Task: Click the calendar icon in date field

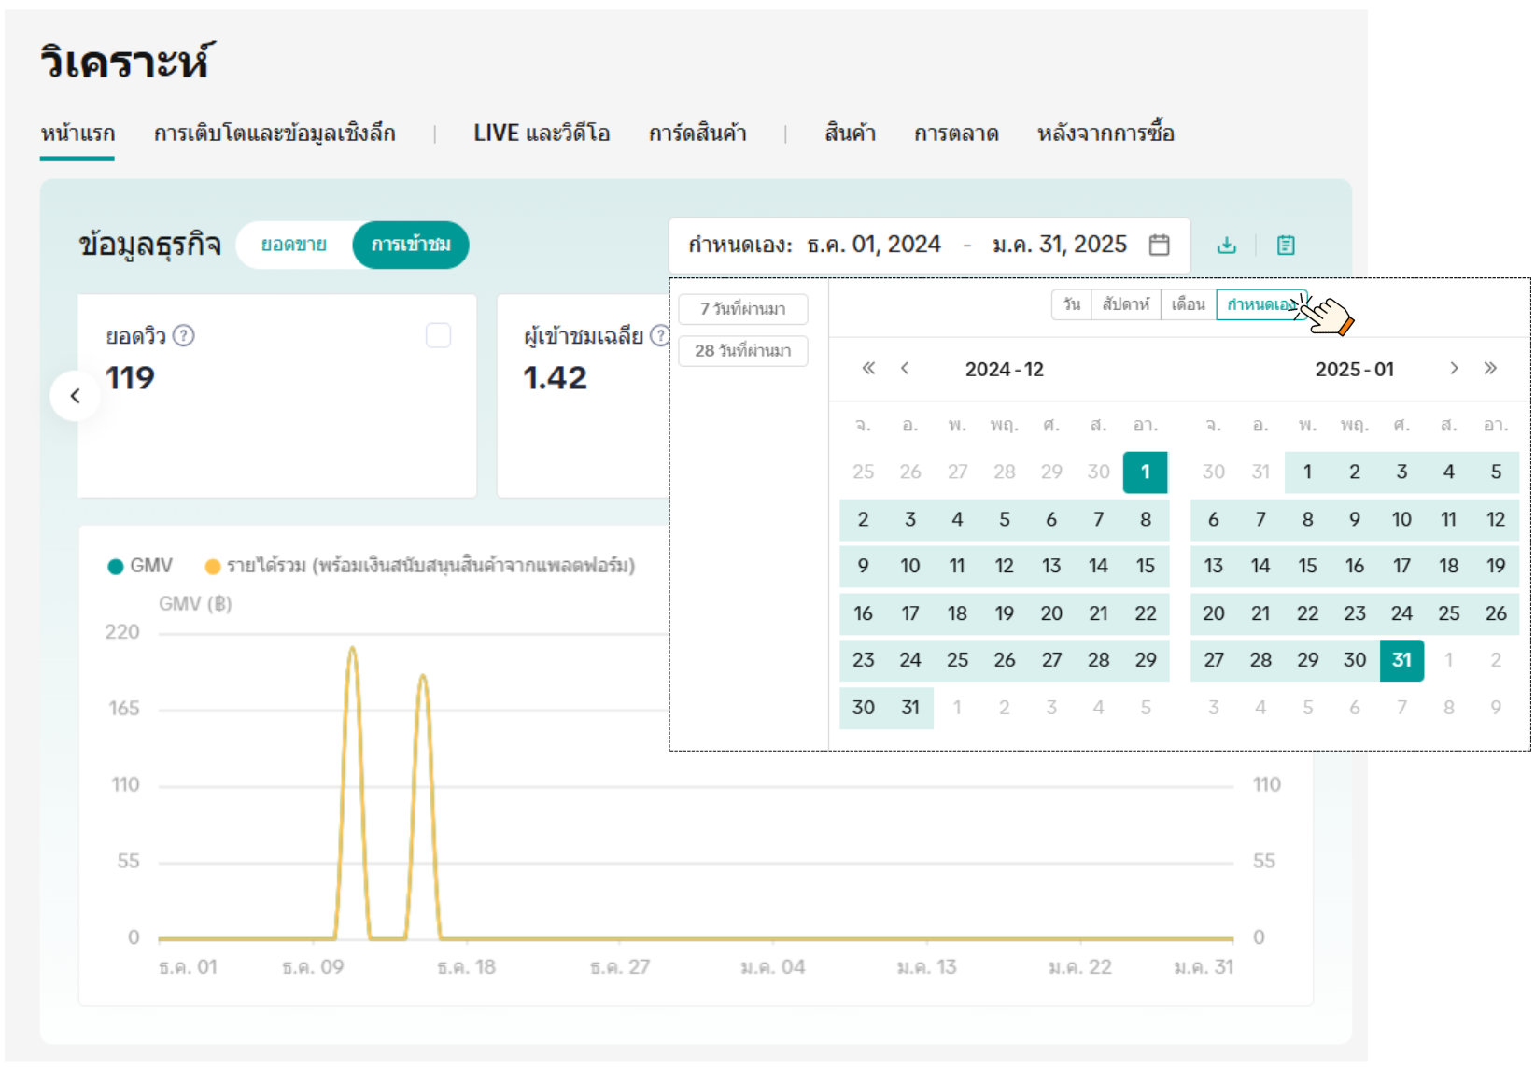Action: [1159, 245]
